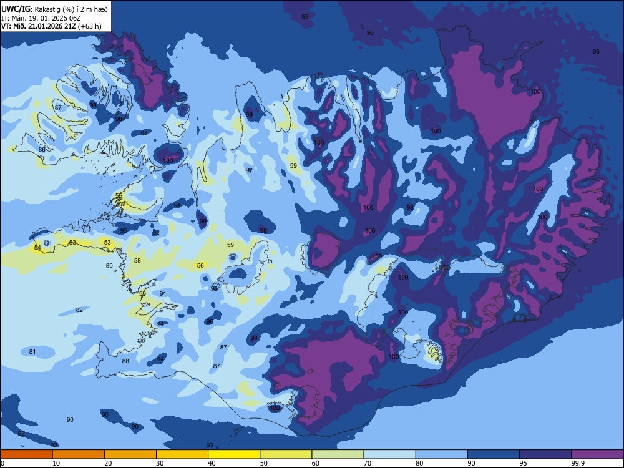
Task: Select the medium blue 90–95 legend swatch
Action: point(494,454)
